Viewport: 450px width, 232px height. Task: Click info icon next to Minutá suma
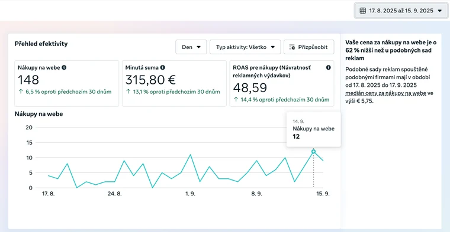click(x=162, y=67)
